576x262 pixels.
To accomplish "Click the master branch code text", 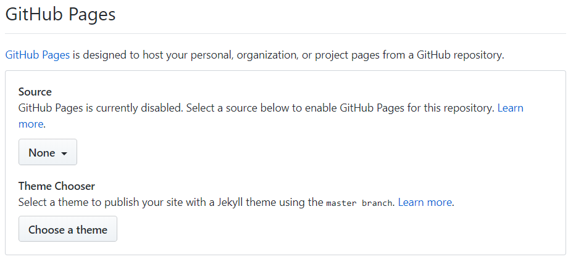I will point(359,203).
